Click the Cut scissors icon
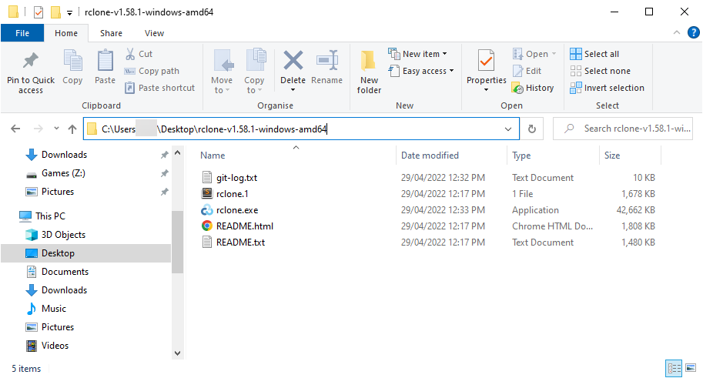The width and height of the screenshot is (703, 378). [x=130, y=54]
